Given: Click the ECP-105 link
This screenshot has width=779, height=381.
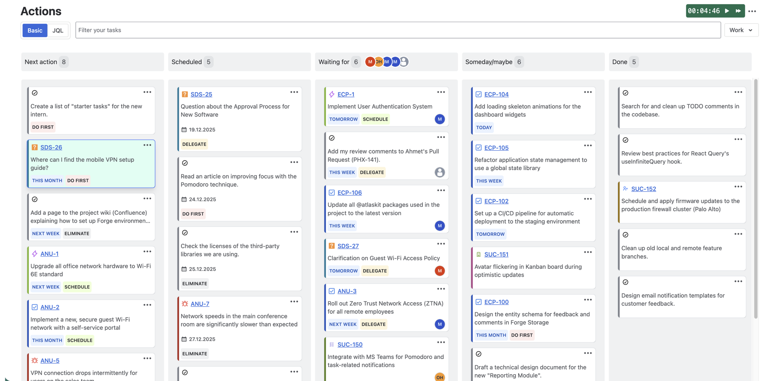Looking at the screenshot, I should [x=496, y=147].
